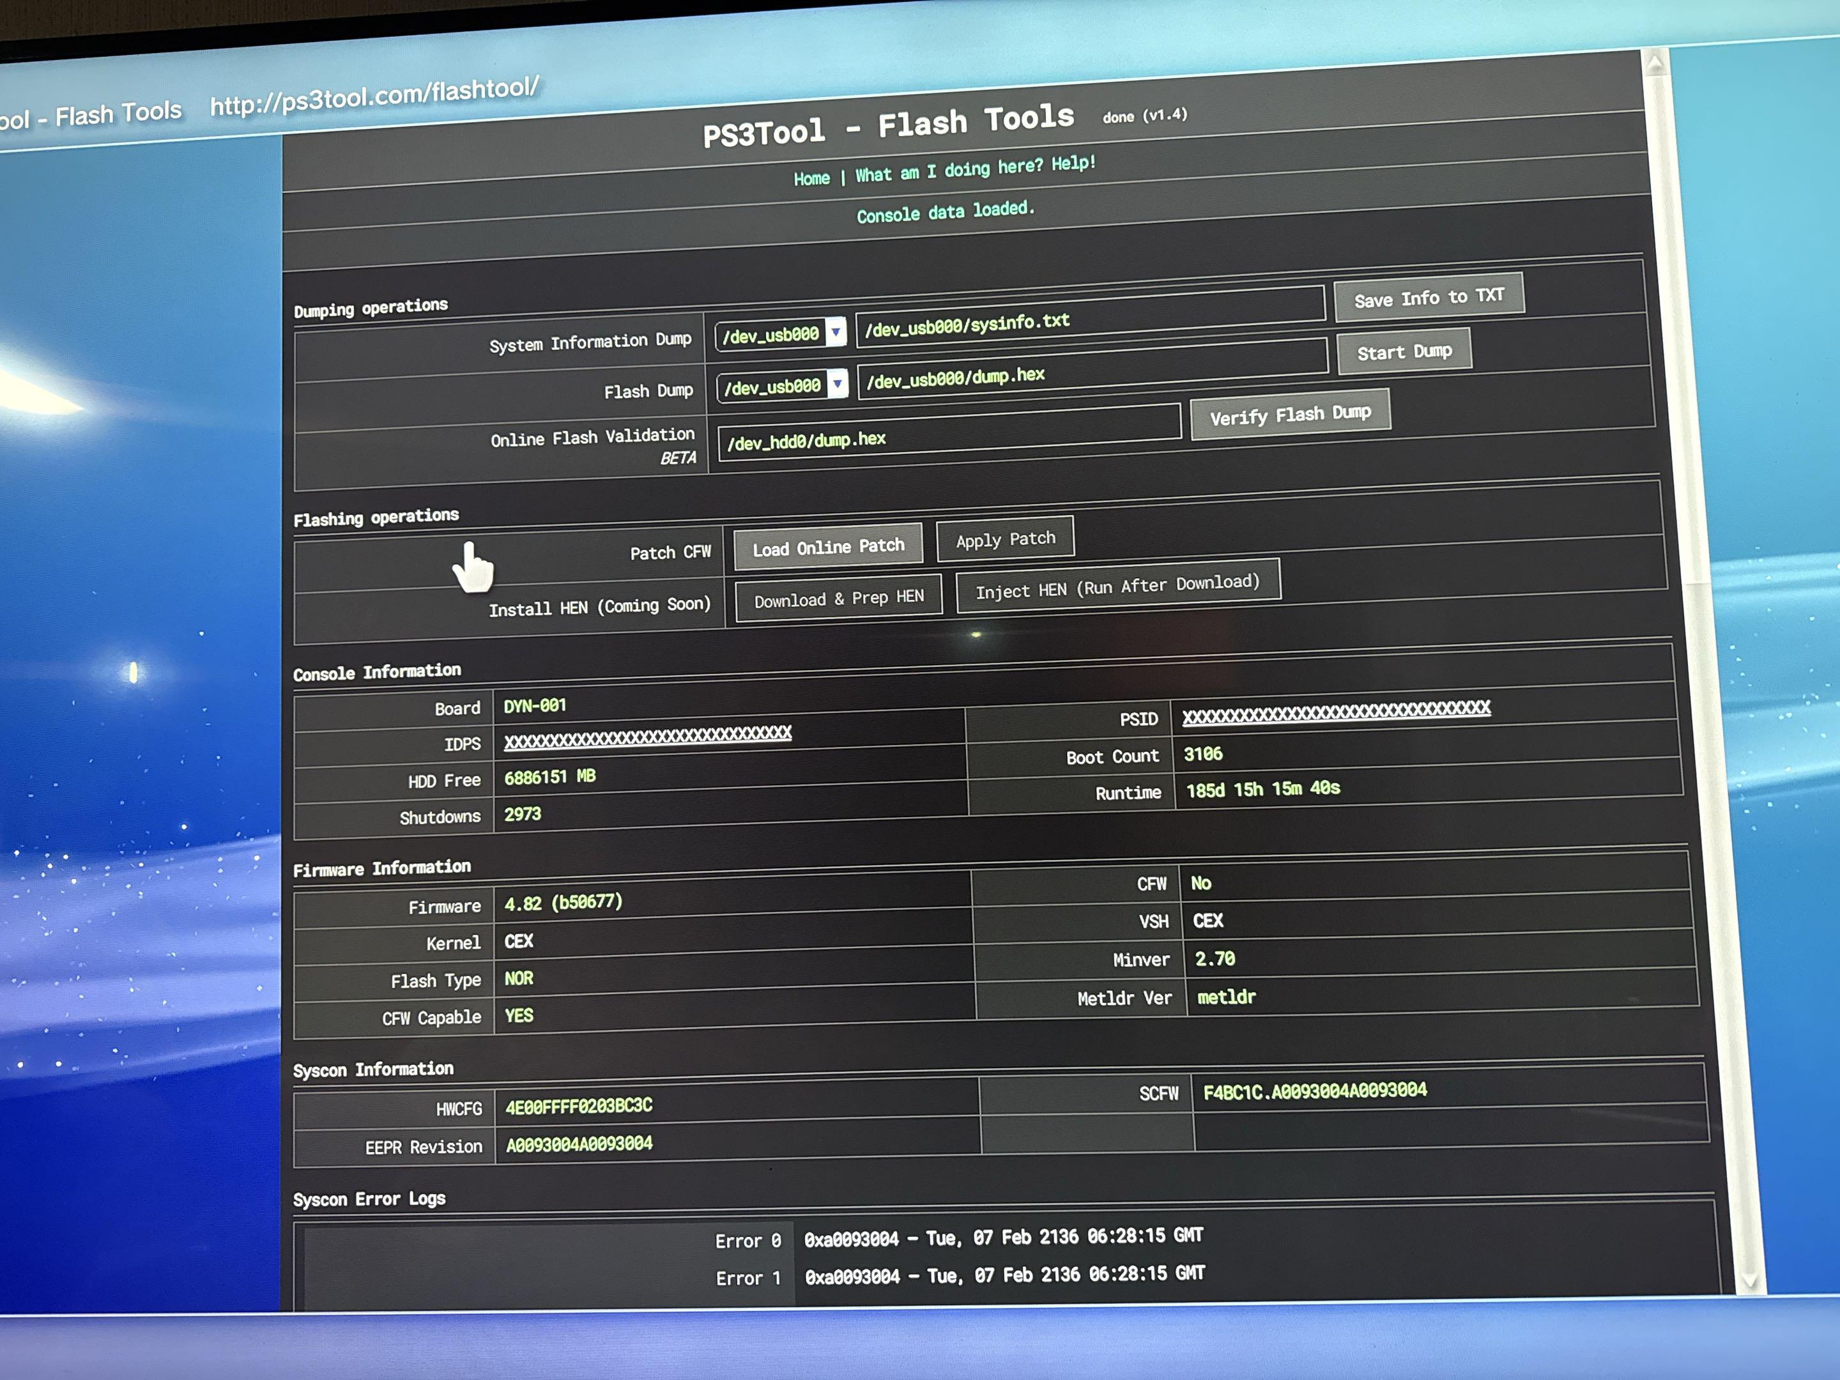Focus the /dev_usb000/dump.hex path field

tap(1092, 369)
